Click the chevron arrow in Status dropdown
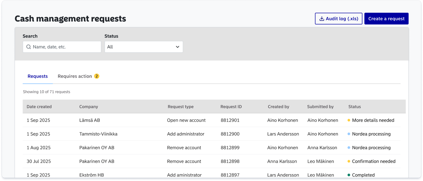 177,47
